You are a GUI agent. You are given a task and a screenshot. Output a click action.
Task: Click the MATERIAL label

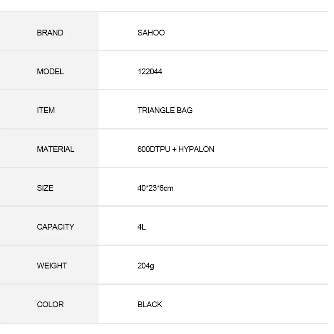tap(56, 149)
